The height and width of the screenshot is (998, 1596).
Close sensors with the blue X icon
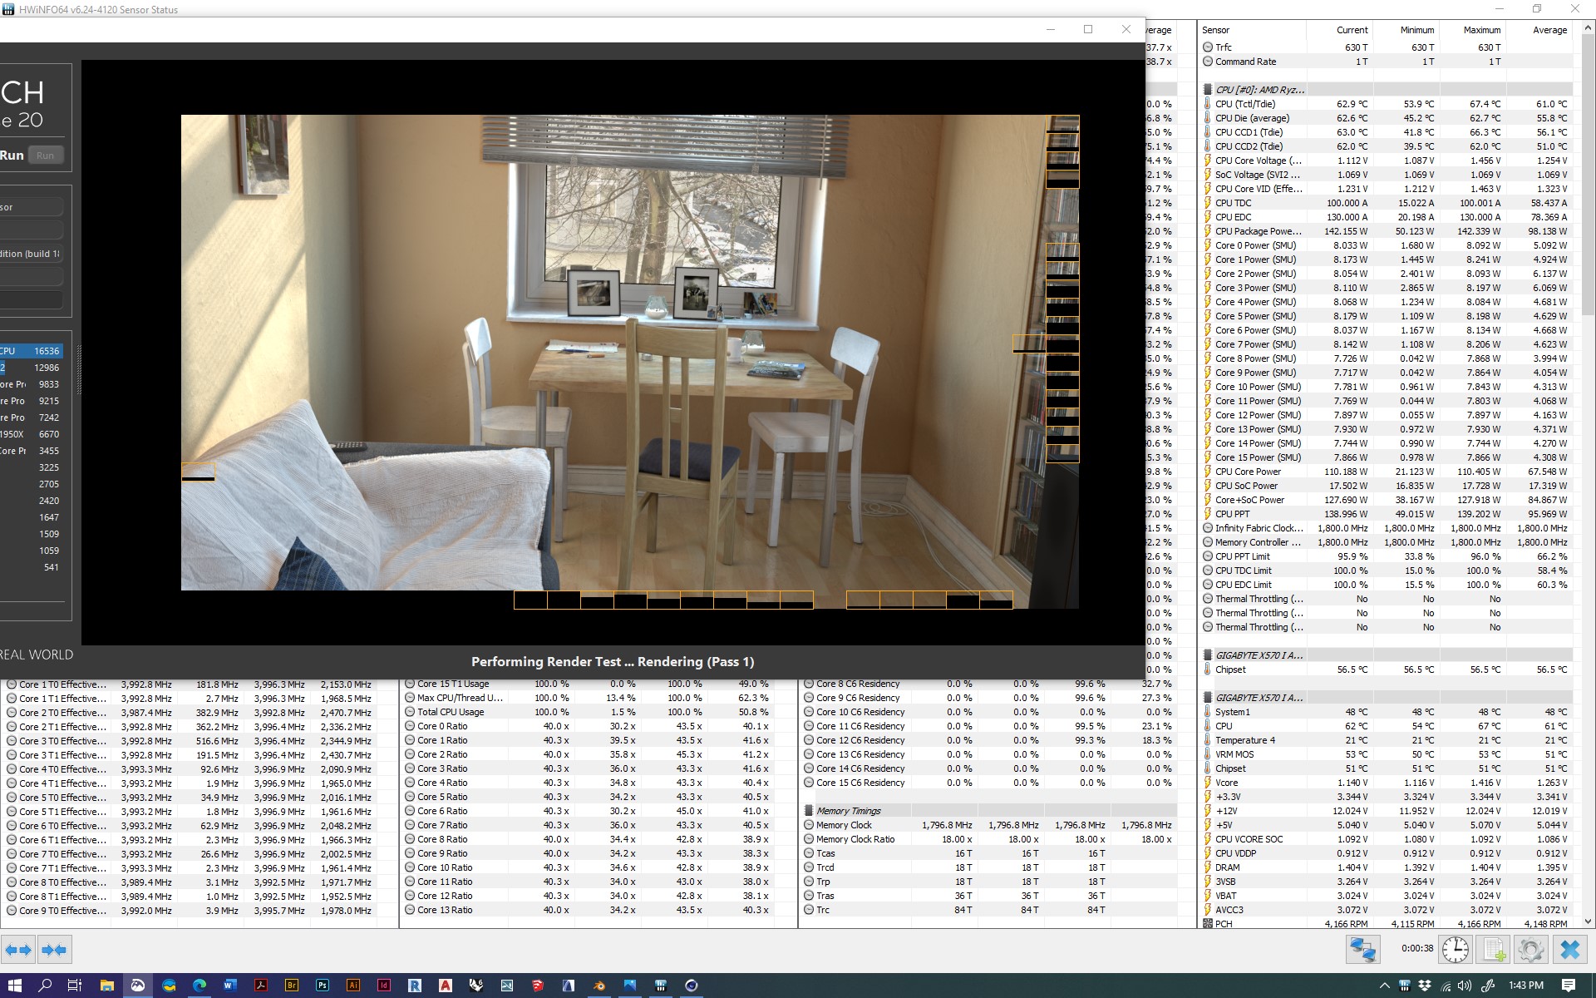coord(1569,949)
